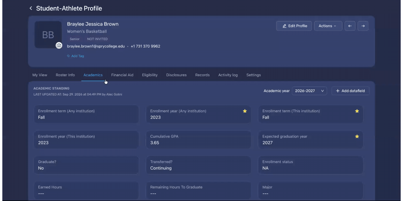This screenshot has height=201, width=403.
Task: Open the Academic year 2026-2027 dropdown
Action: pos(309,91)
